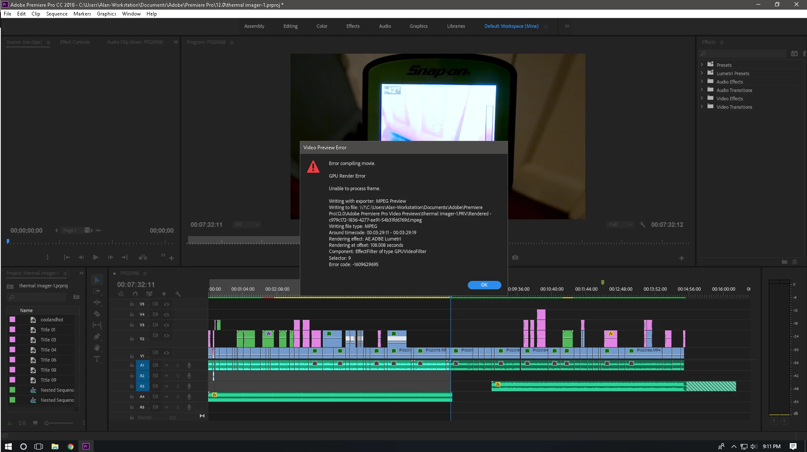Select the Selection tool arrow
This screenshot has height=452, width=807.
coord(97,280)
